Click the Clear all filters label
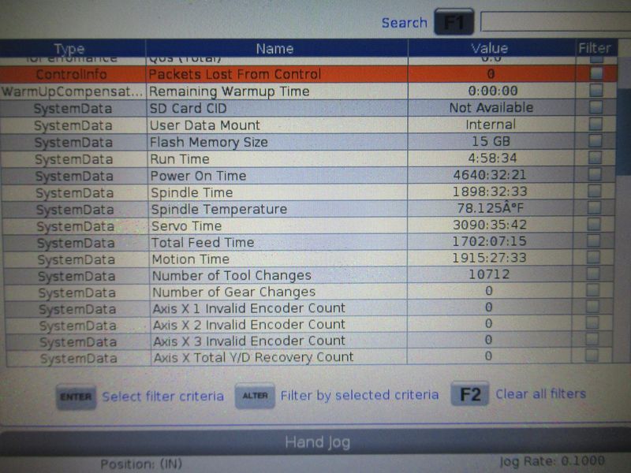 pos(540,393)
